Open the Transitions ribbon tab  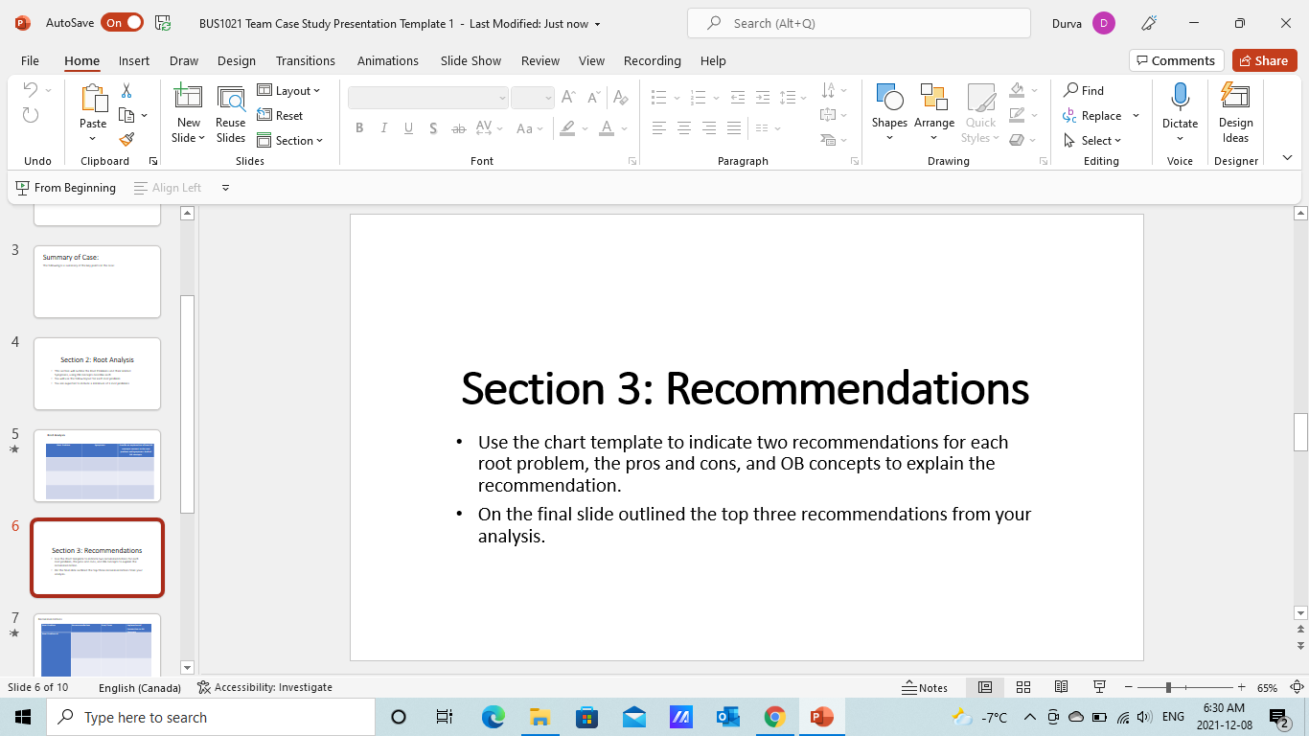(306, 60)
